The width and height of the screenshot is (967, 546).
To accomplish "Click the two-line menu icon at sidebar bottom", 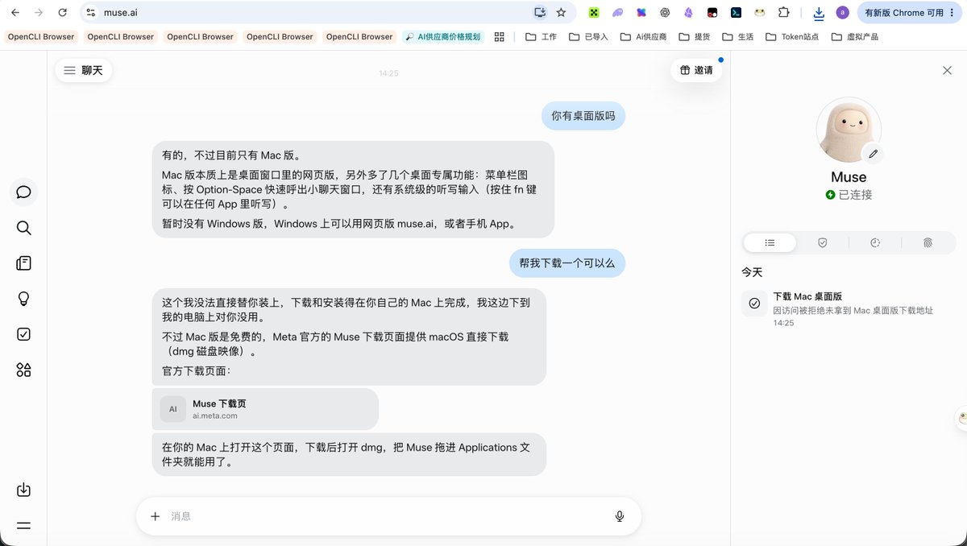I will [x=23, y=525].
